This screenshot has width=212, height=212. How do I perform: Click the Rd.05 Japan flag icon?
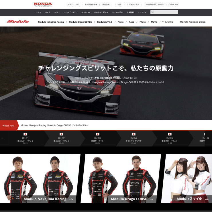[170, 134]
